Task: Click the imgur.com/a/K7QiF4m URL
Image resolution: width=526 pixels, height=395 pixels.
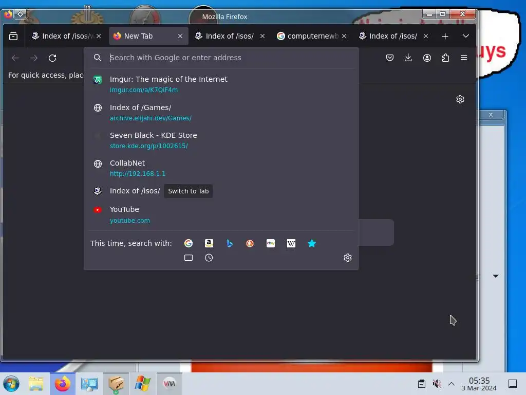Action: pyautogui.click(x=144, y=90)
